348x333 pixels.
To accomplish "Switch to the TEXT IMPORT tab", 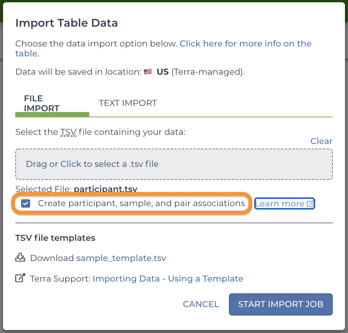I will coord(127,103).
